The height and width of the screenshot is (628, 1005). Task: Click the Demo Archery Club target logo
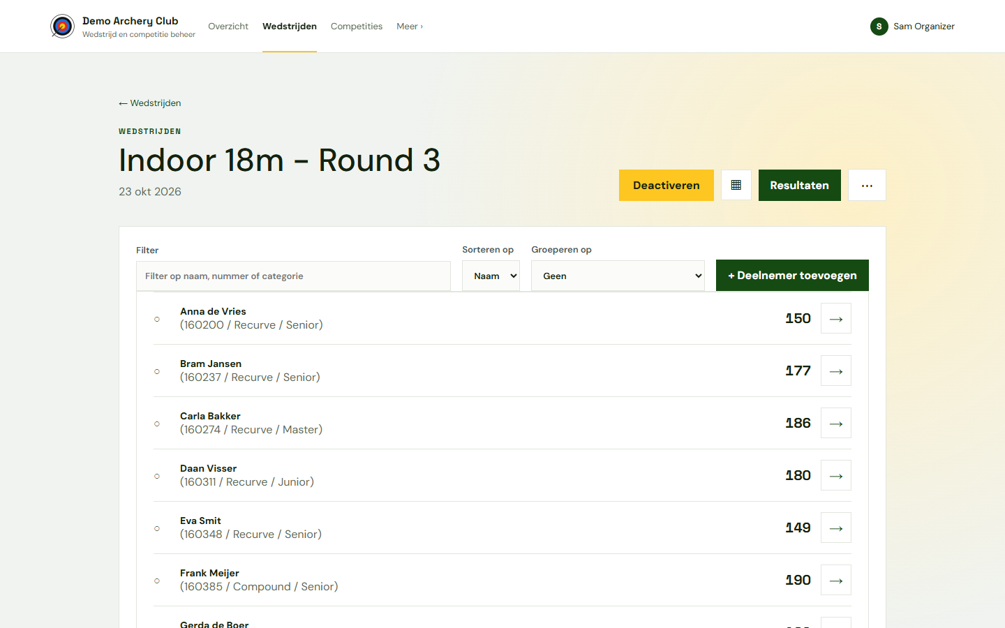click(63, 27)
